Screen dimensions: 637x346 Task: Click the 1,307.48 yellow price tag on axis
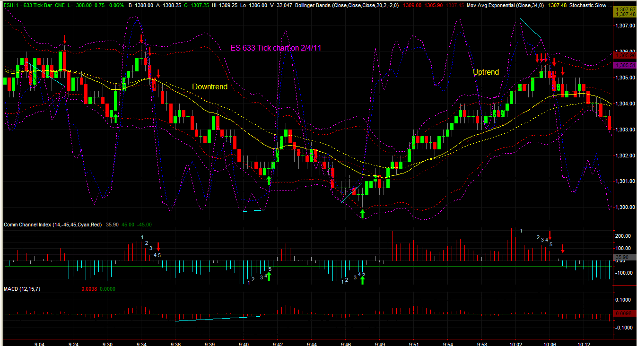(x=625, y=15)
